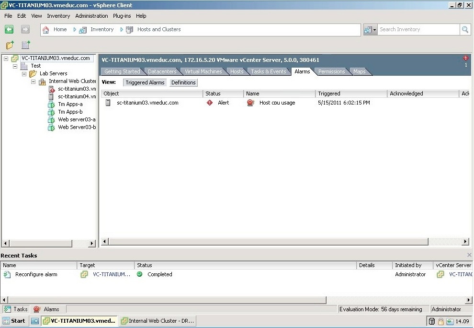
Task: Click the Alarms bell icon in status bar
Action: point(36,309)
